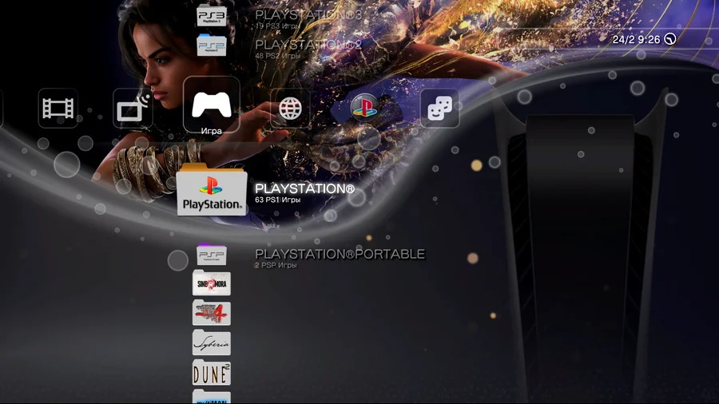Click the clock showing 24/2 9:26
719x404 pixels.
[x=636, y=39]
